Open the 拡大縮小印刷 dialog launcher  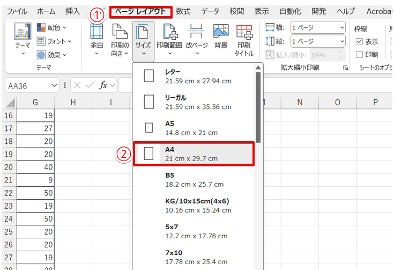(346, 68)
